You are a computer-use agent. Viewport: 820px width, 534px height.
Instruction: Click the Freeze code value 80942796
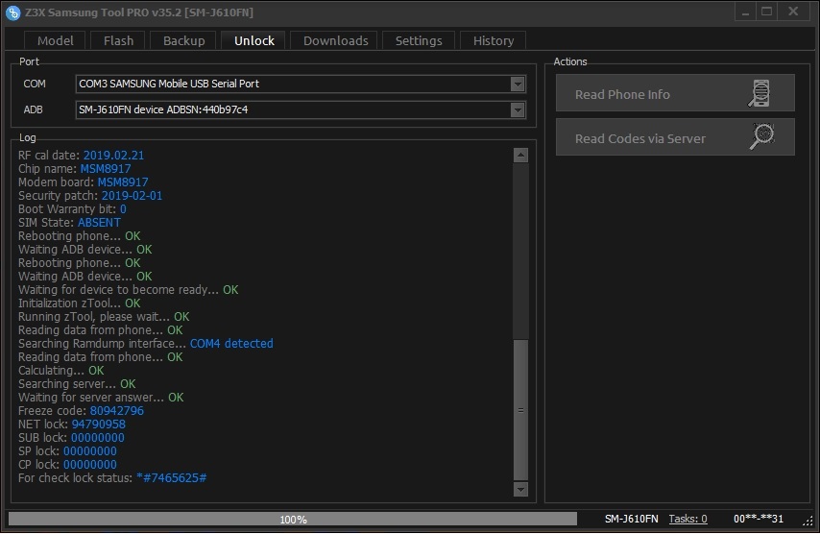[x=116, y=411]
